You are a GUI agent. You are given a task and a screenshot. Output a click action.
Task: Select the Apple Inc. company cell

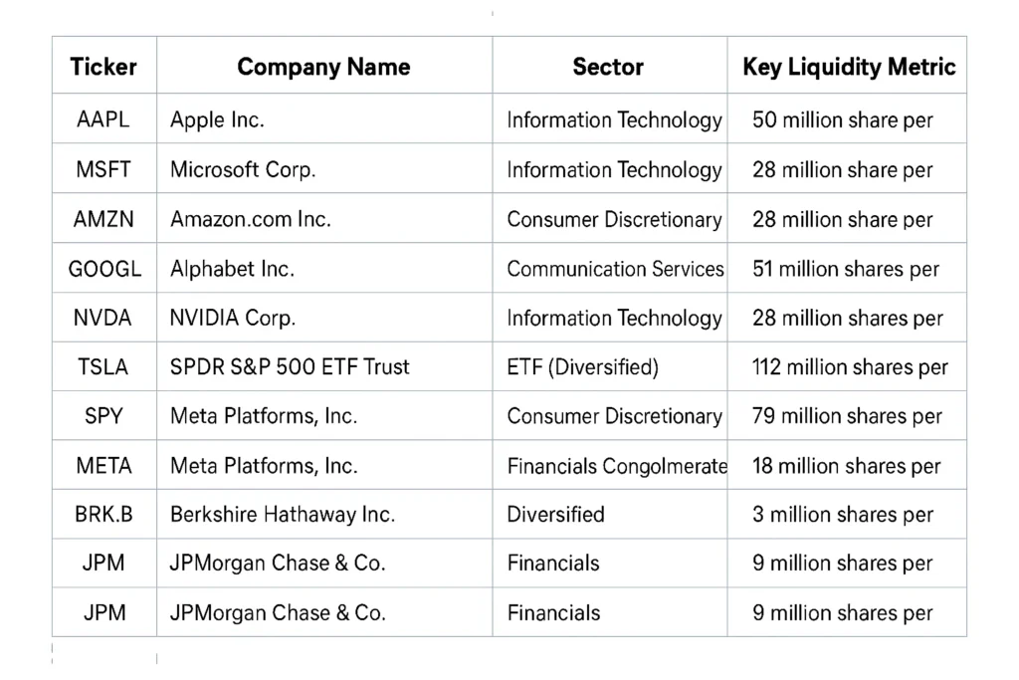pos(217,120)
